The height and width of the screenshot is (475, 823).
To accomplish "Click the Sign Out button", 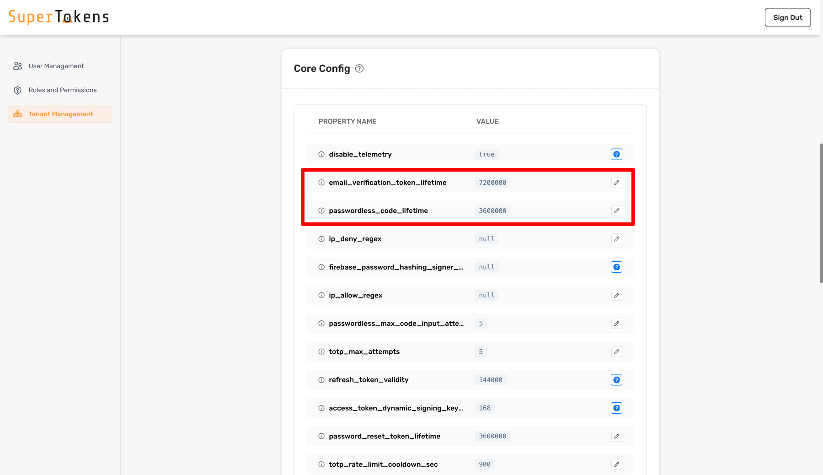I will pos(787,17).
